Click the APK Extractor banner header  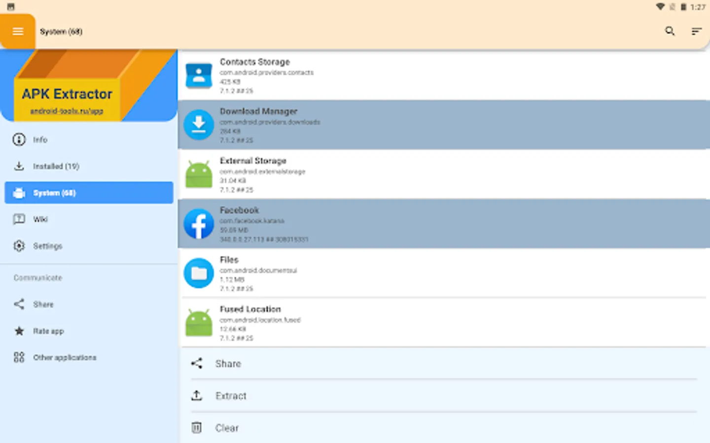(x=89, y=85)
